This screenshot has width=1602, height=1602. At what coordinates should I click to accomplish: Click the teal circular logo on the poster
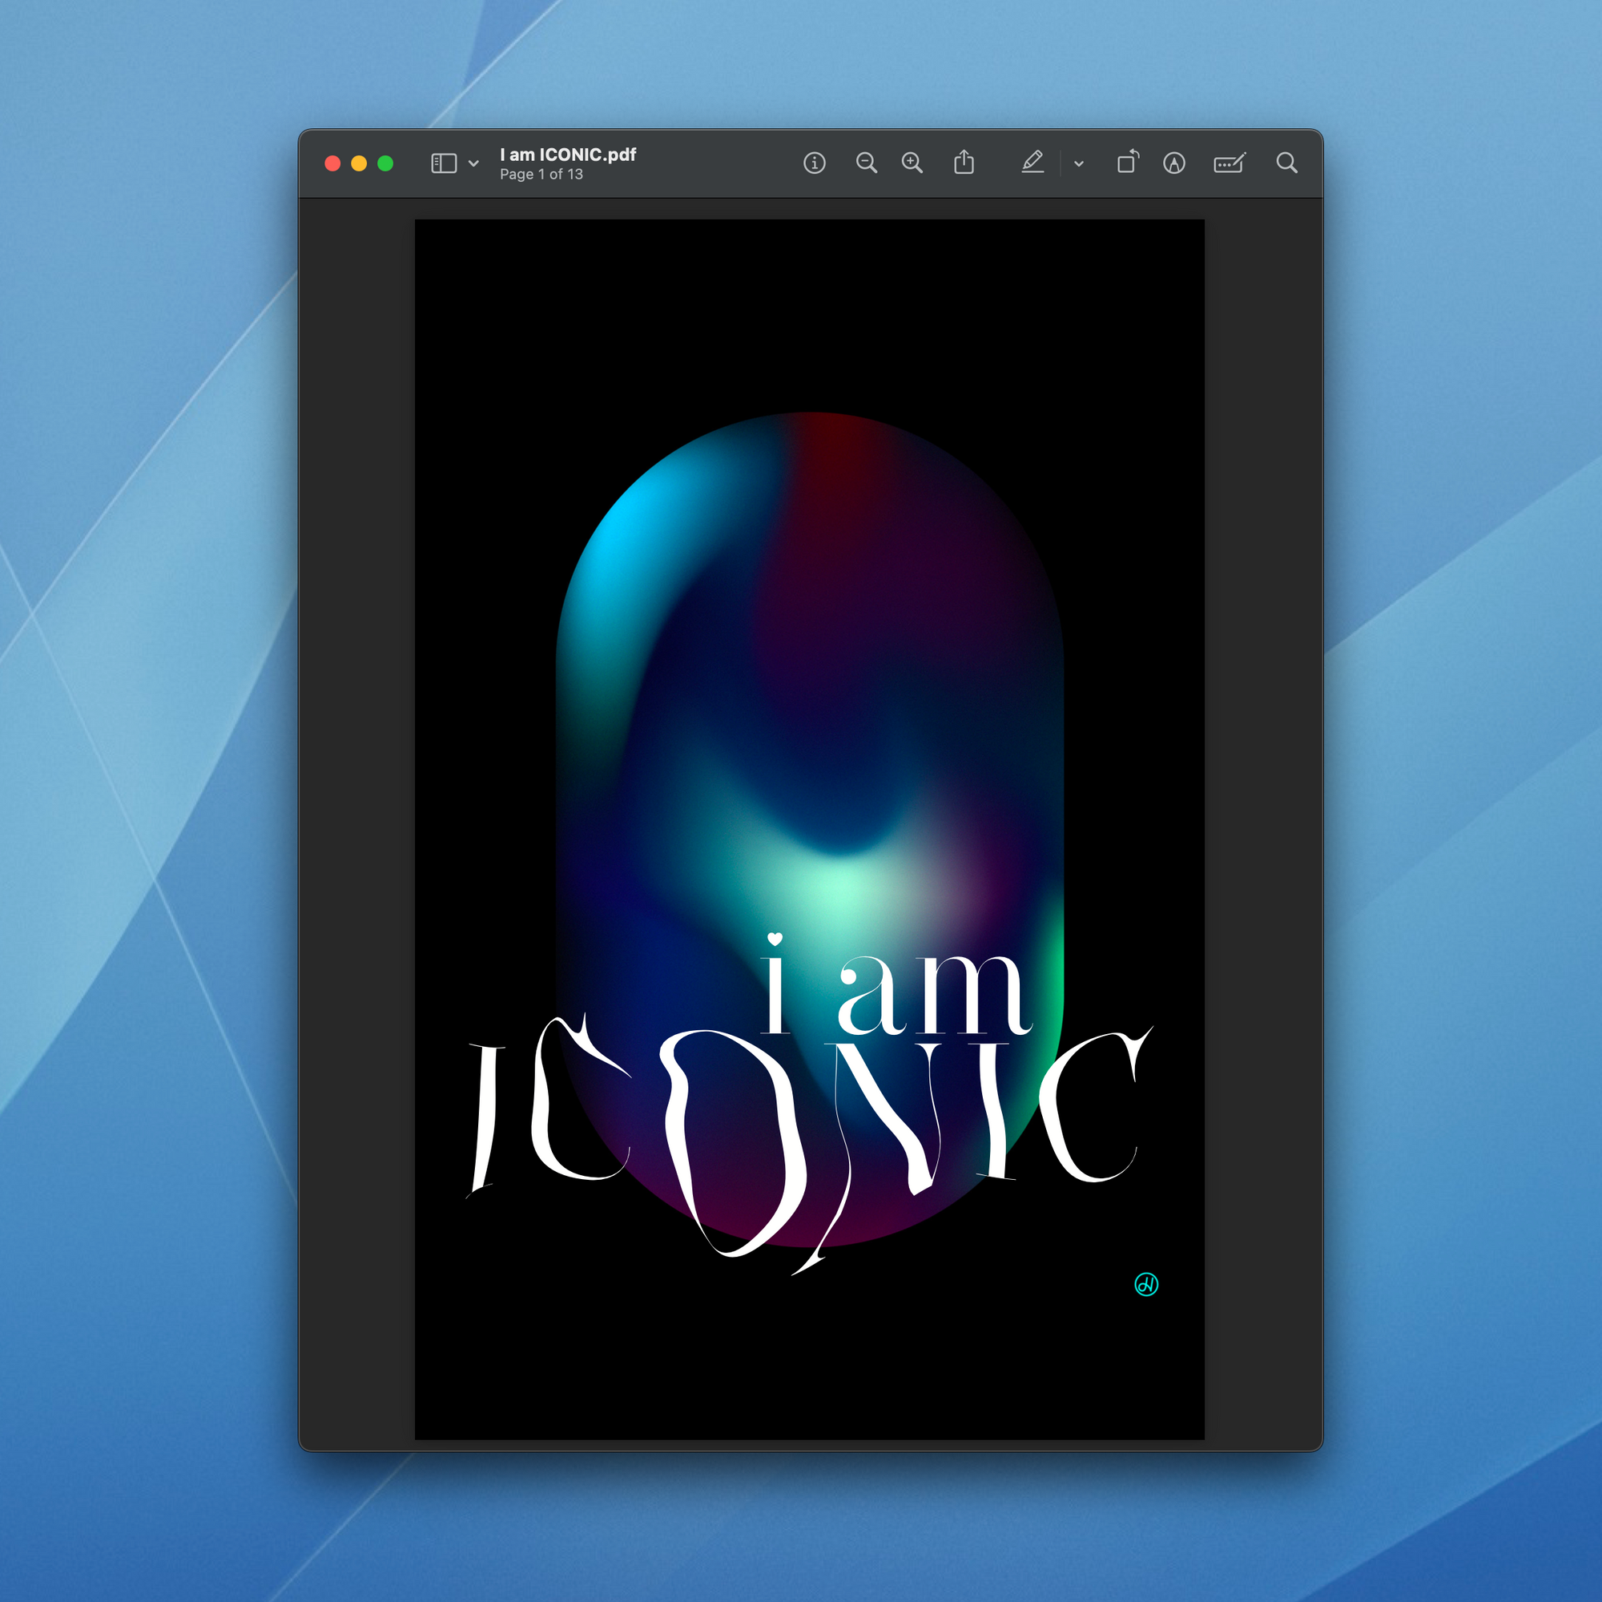pyautogui.click(x=1148, y=1286)
